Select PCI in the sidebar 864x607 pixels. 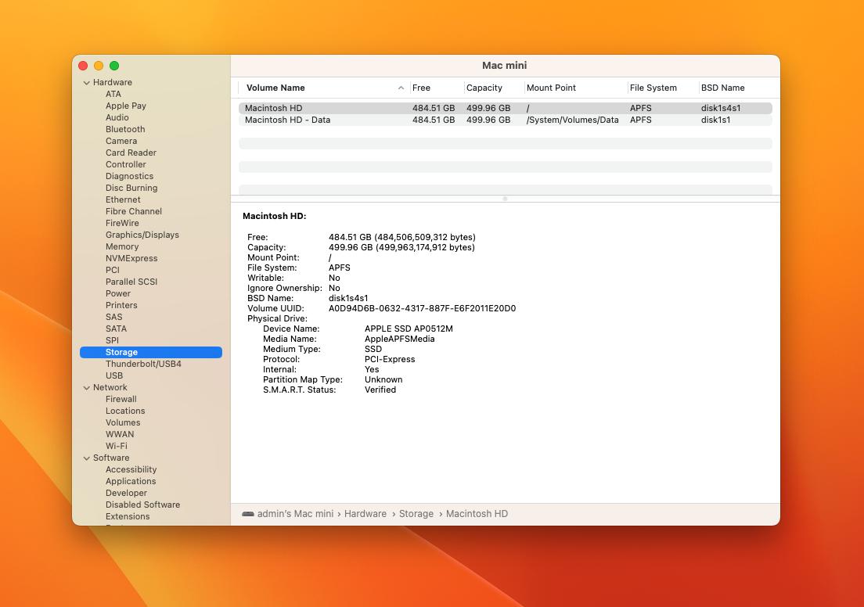tap(113, 270)
